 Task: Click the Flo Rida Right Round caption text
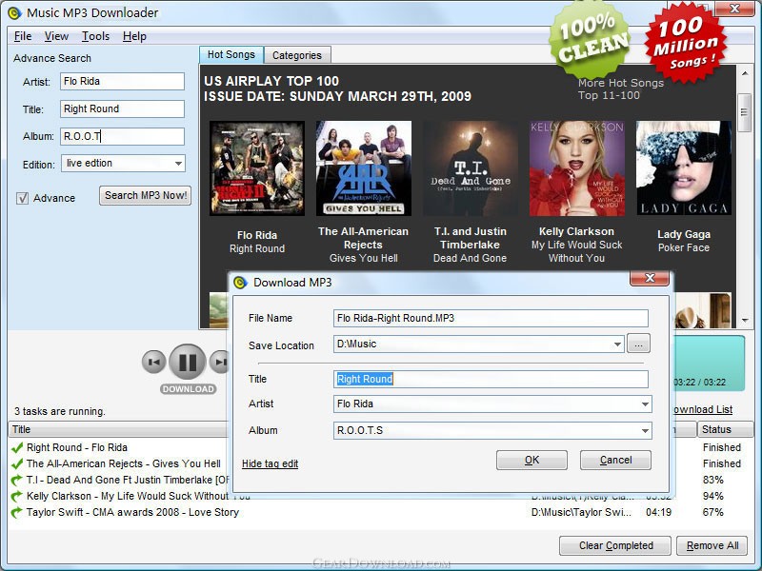click(x=257, y=242)
